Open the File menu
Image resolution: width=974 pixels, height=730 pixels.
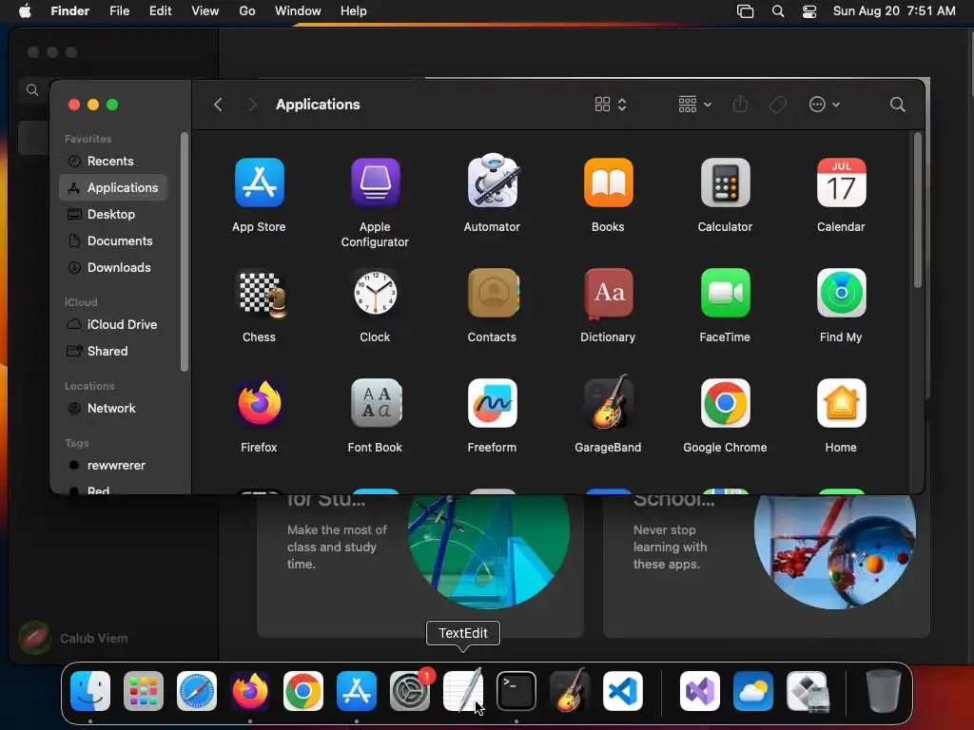point(119,11)
